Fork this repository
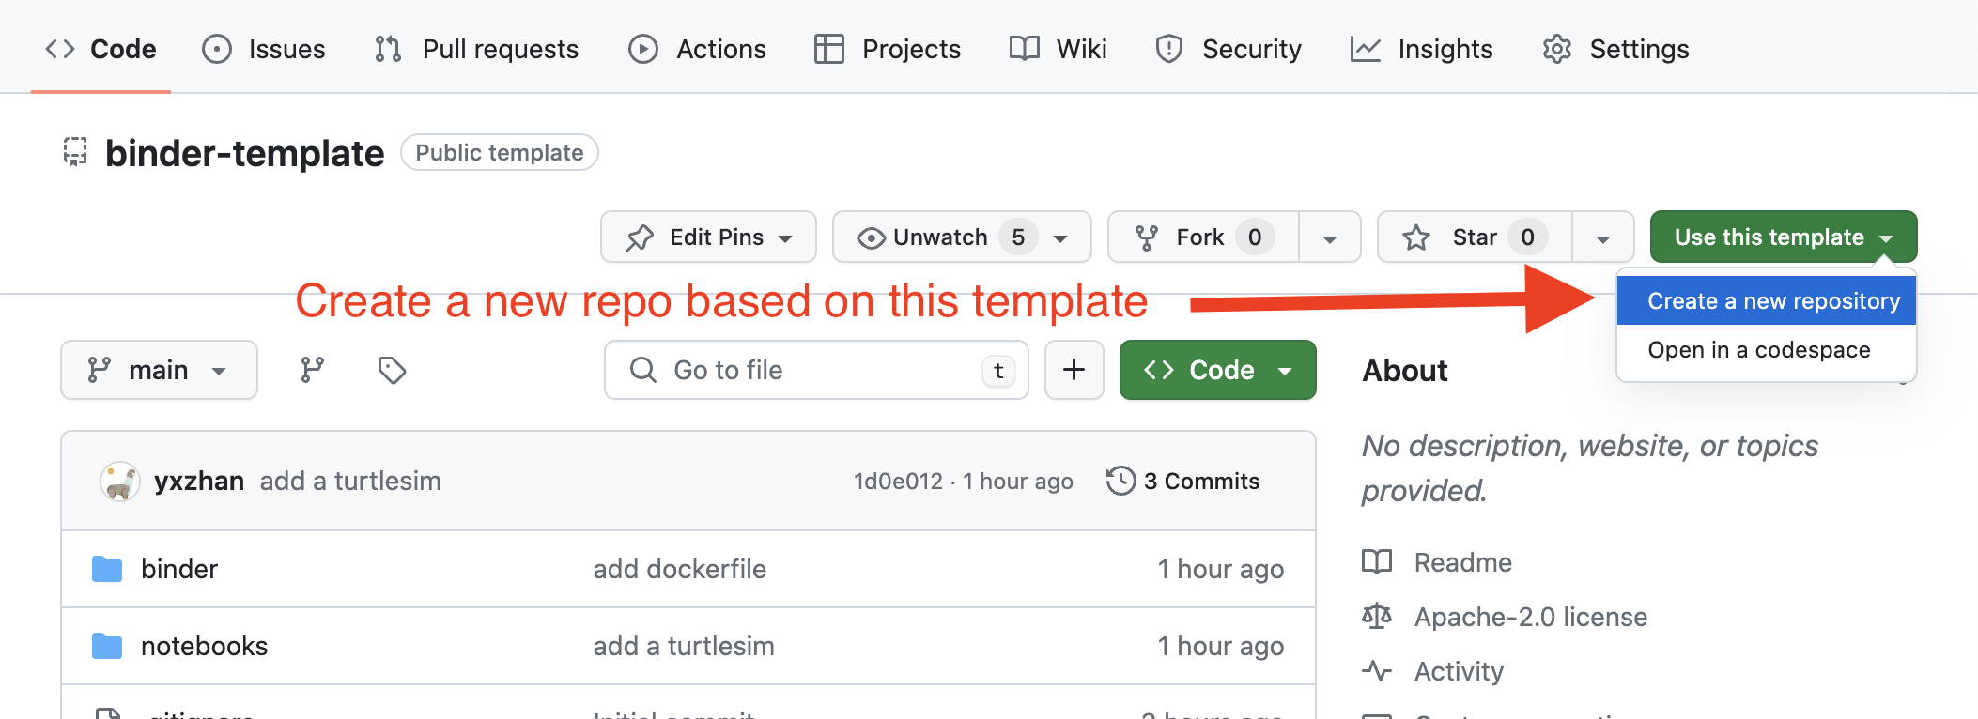The width and height of the screenshot is (1978, 719). pos(1203,237)
